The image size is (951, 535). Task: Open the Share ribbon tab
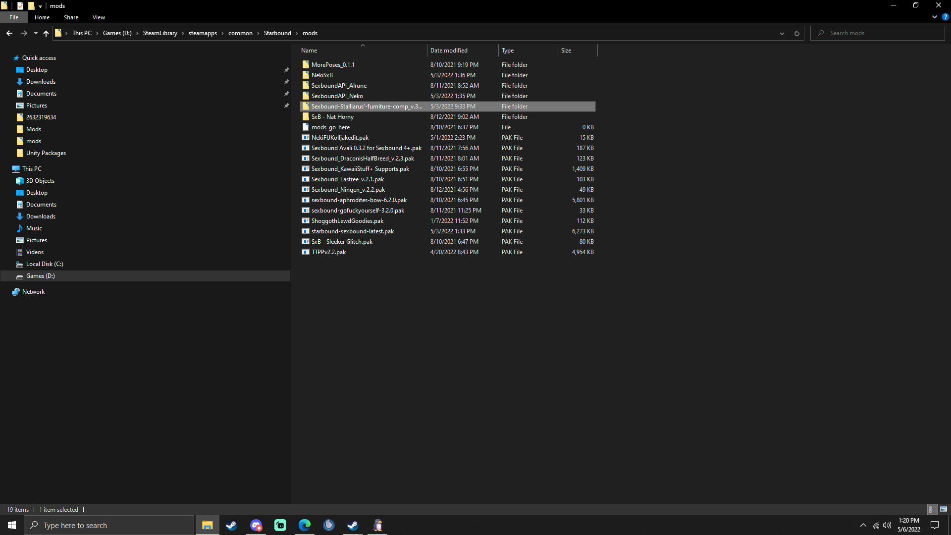click(71, 17)
